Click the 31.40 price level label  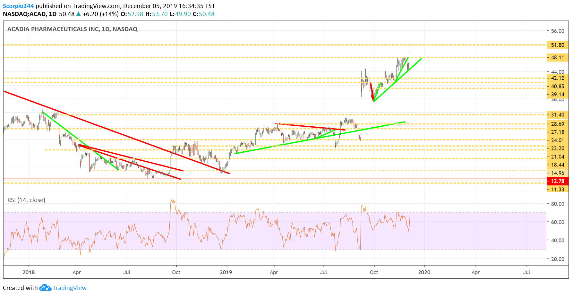click(558, 114)
